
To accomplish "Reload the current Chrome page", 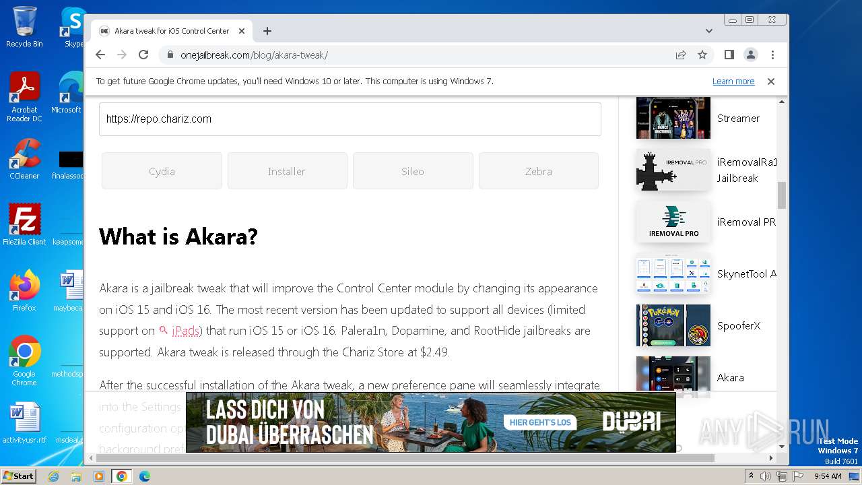I will [143, 55].
